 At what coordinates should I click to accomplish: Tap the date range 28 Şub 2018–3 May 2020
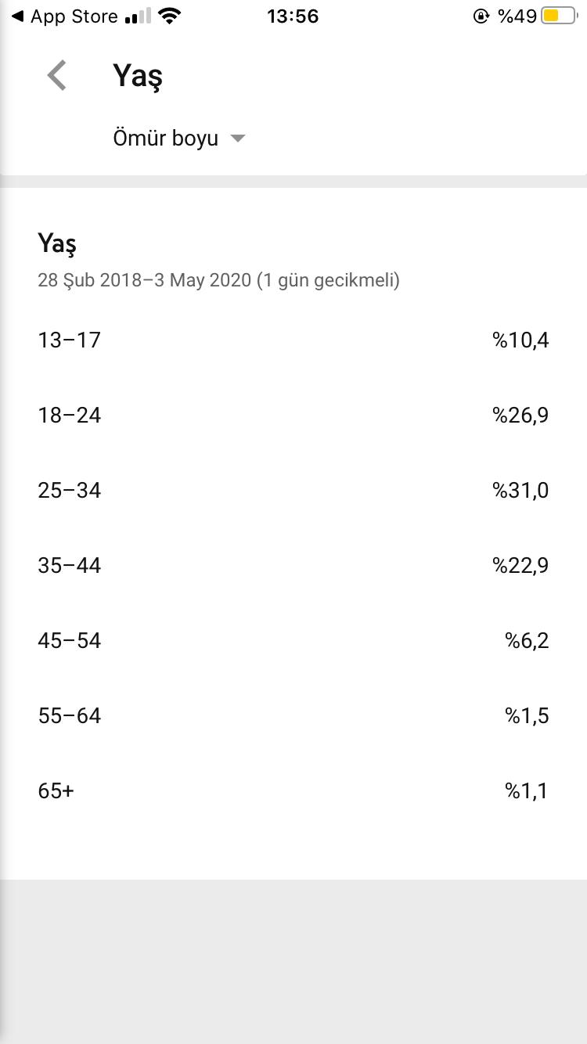tap(145, 280)
